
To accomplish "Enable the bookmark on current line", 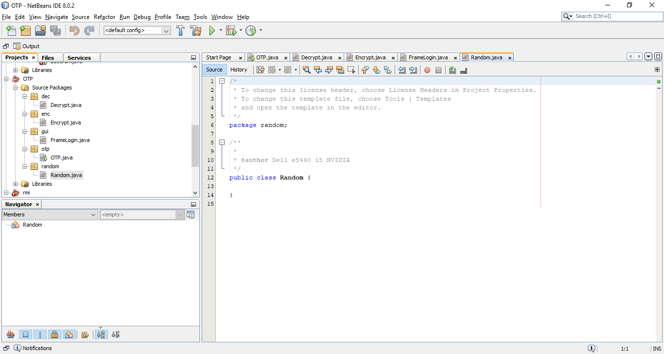I will tap(387, 70).
